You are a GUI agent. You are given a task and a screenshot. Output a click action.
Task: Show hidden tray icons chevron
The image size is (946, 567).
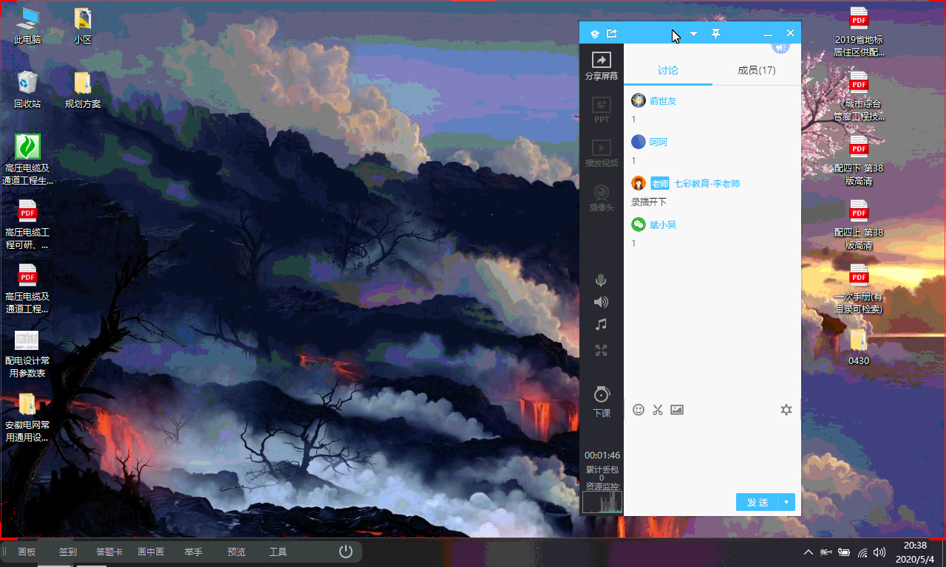[808, 552]
